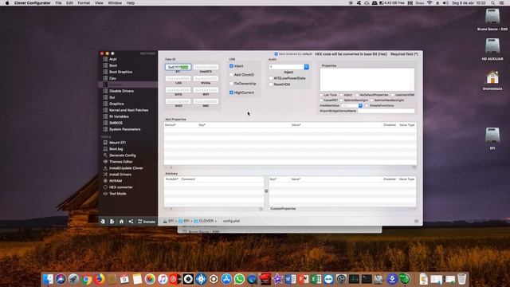Image resolution: width=510 pixels, height=287 pixels.
Task: Open WhatsApp from the Dock
Action: [239, 279]
